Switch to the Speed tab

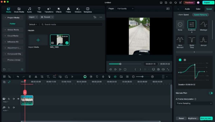[x=209, y=9]
